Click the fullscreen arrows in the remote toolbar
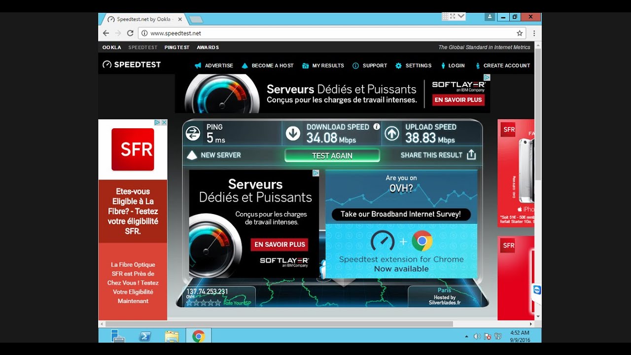Viewport: 631px width, 355px height. (453, 16)
